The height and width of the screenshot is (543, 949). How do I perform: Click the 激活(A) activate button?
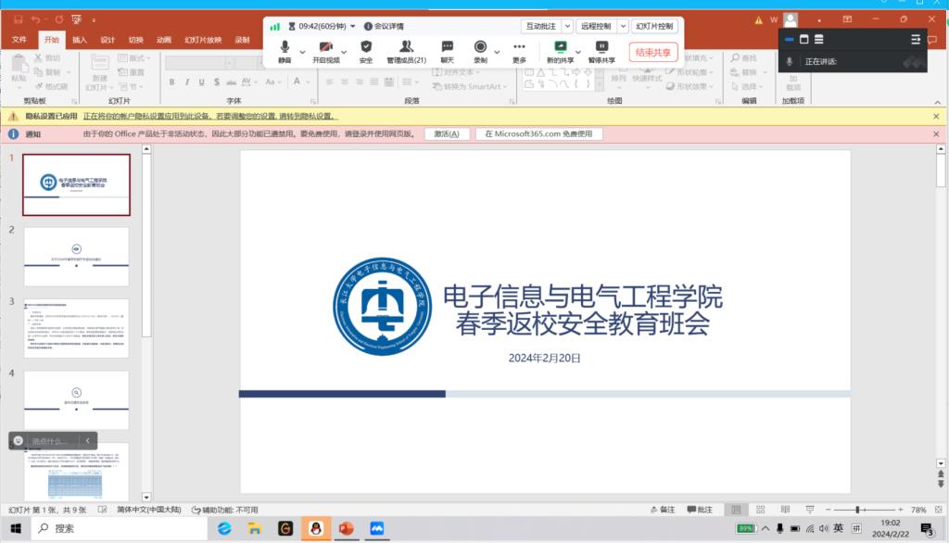(x=447, y=134)
